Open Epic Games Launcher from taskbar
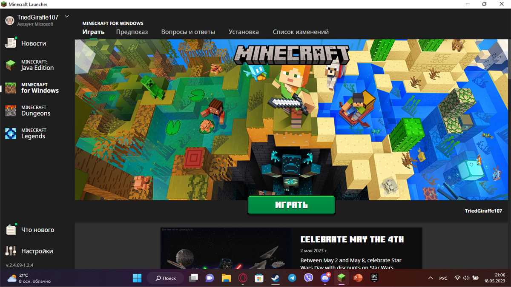Screen dimensions: 511x287 pyautogui.click(x=374, y=278)
